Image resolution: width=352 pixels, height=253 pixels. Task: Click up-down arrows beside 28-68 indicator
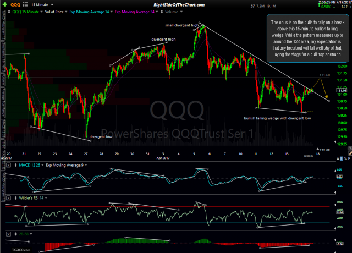16,234
